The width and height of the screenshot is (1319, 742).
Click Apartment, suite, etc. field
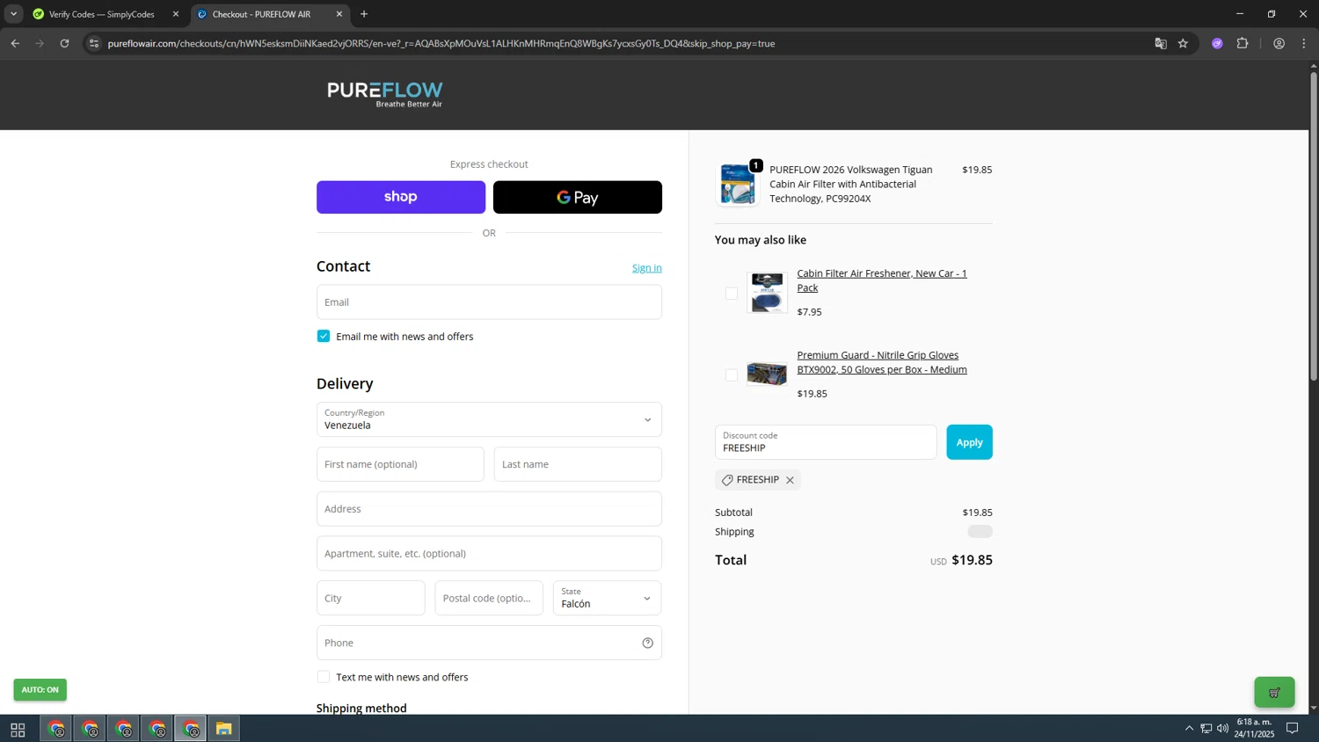point(489,554)
